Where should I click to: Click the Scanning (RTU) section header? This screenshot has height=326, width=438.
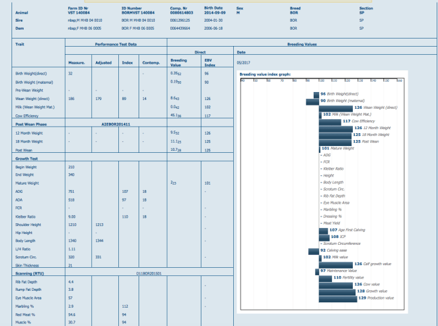[x=30, y=273]
